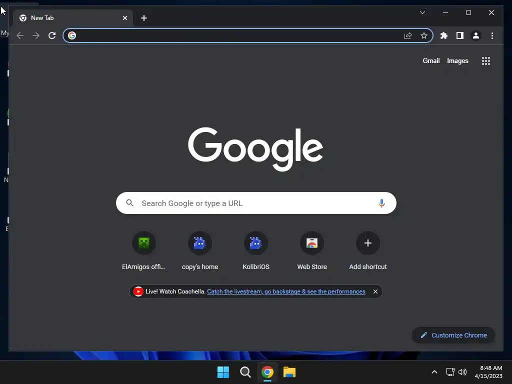This screenshot has height=384, width=512.
Task: Click the Customize Chrome button
Action: pyautogui.click(x=453, y=335)
